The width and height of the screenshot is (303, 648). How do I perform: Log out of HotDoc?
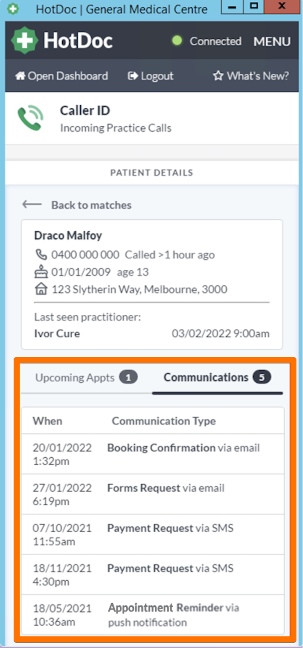click(151, 76)
